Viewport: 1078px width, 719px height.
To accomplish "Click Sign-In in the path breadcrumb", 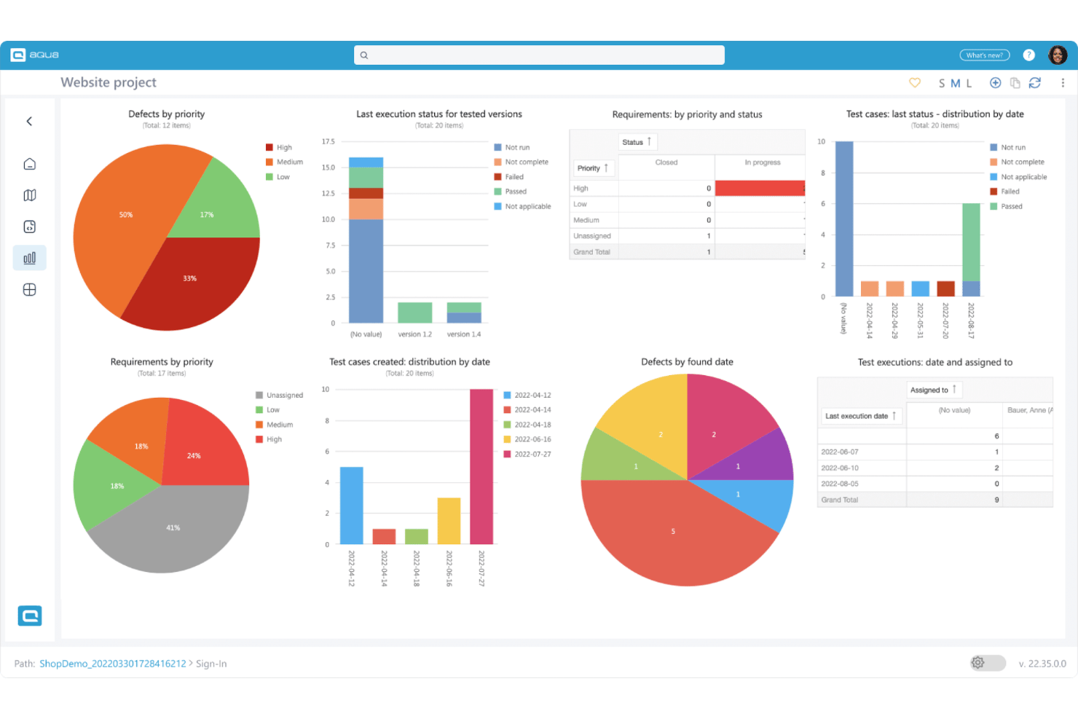I will [211, 664].
